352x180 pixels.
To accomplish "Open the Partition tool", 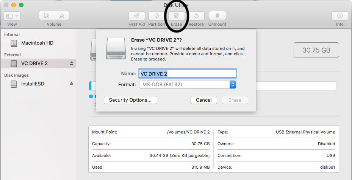I will pos(157,16).
